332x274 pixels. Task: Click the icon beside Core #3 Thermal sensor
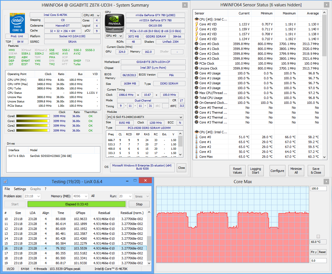pos(196,122)
